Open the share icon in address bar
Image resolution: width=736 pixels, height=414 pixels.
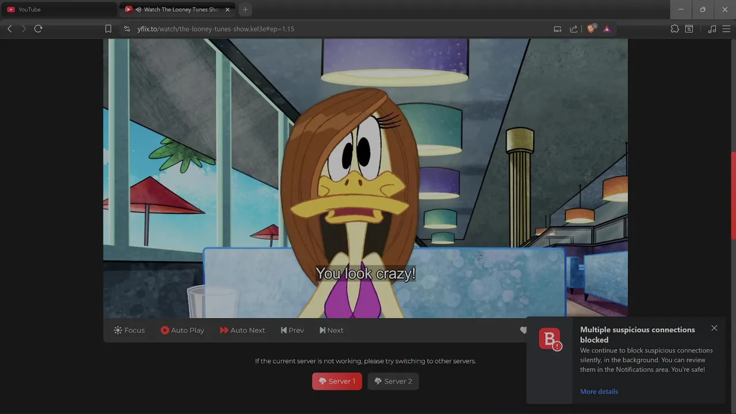(x=573, y=29)
